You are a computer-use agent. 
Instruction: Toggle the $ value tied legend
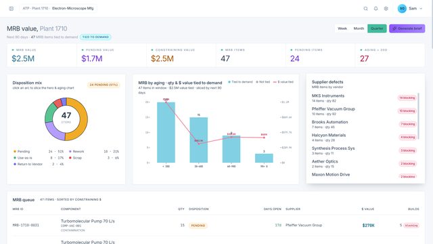[283, 82]
